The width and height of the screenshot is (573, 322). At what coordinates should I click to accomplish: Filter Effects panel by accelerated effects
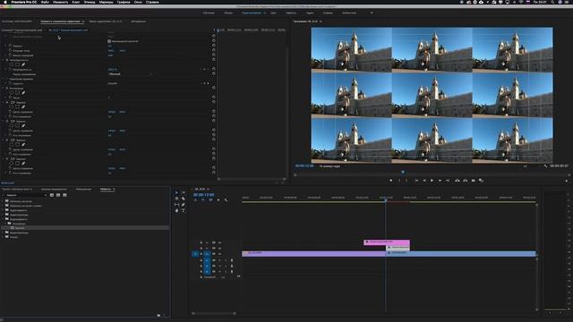[52, 195]
